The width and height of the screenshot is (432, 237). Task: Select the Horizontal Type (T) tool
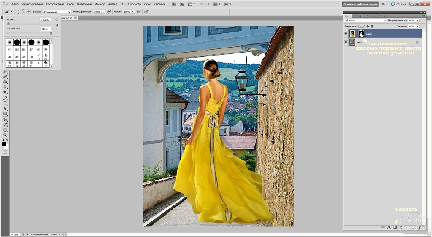click(5, 103)
